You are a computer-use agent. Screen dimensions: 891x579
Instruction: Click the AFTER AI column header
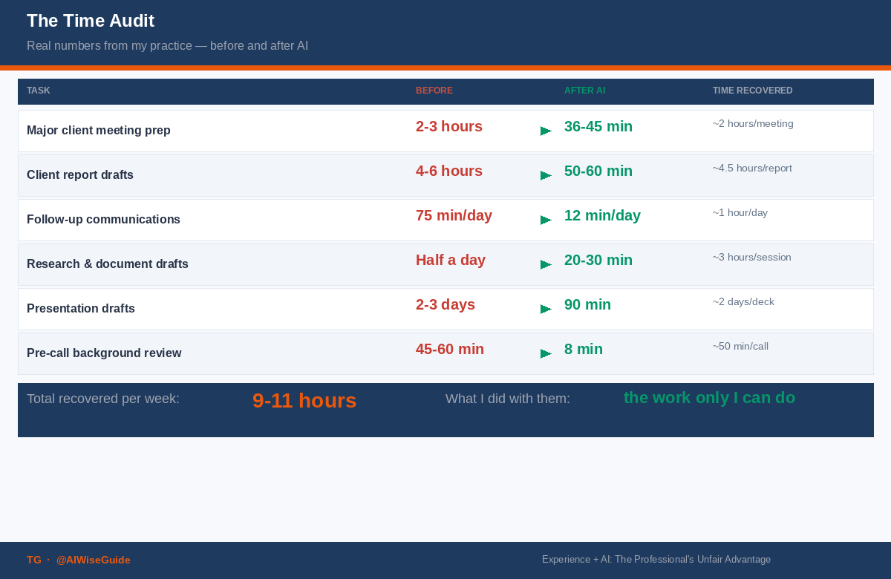(584, 91)
